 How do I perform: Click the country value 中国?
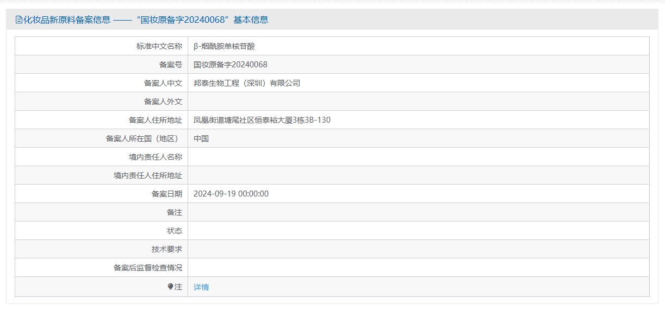pos(201,138)
